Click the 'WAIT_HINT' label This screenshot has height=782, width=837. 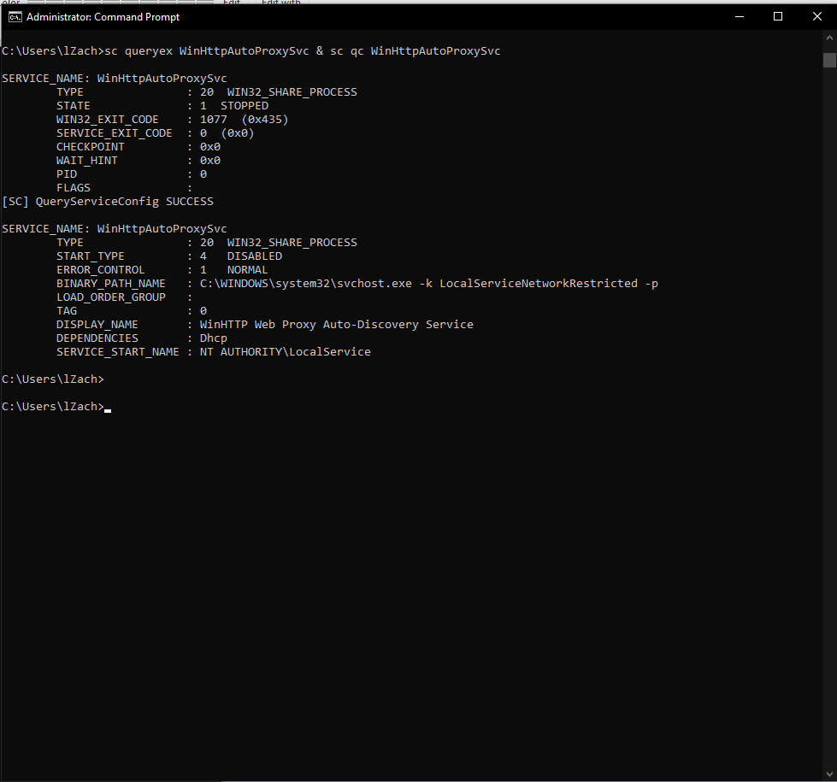87,161
